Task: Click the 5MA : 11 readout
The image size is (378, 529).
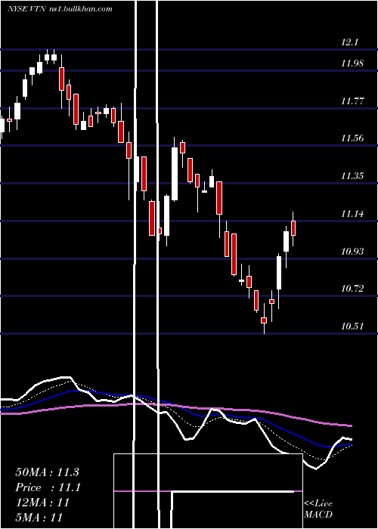Action: [39, 517]
